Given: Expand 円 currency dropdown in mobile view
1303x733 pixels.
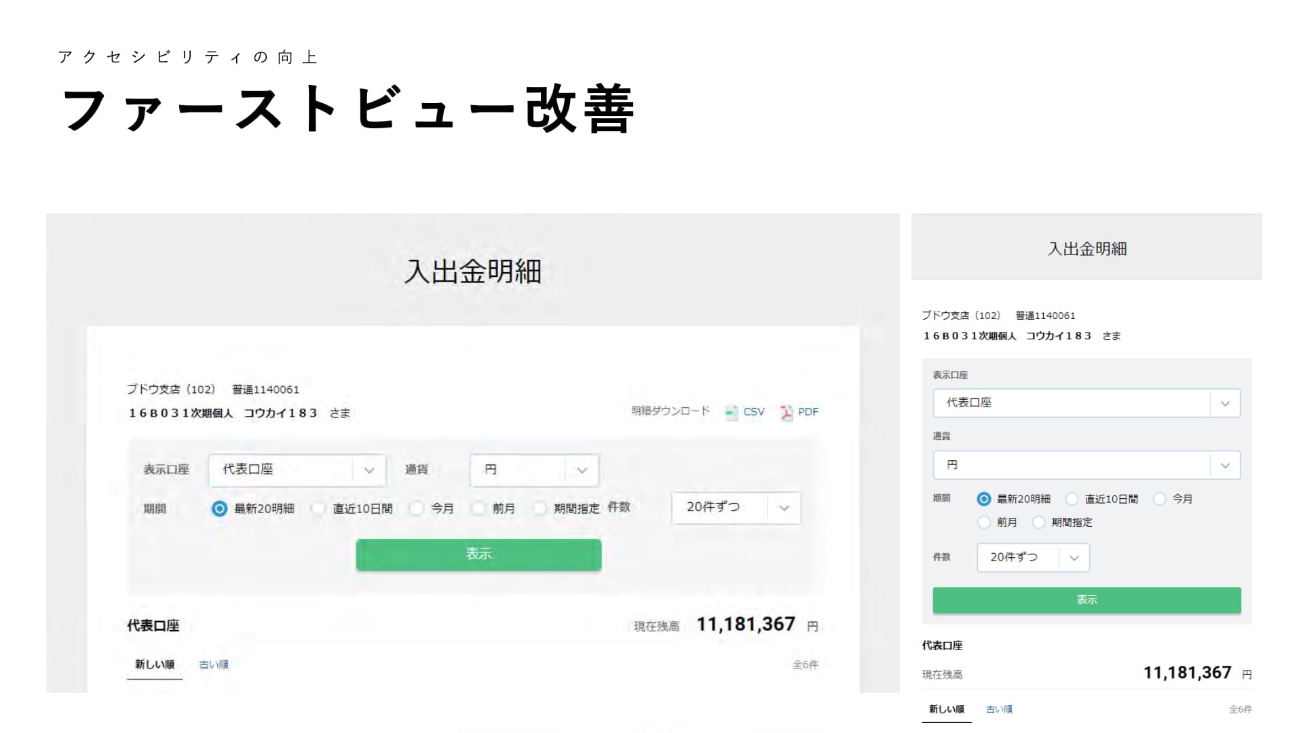Looking at the screenshot, I should click(1087, 465).
